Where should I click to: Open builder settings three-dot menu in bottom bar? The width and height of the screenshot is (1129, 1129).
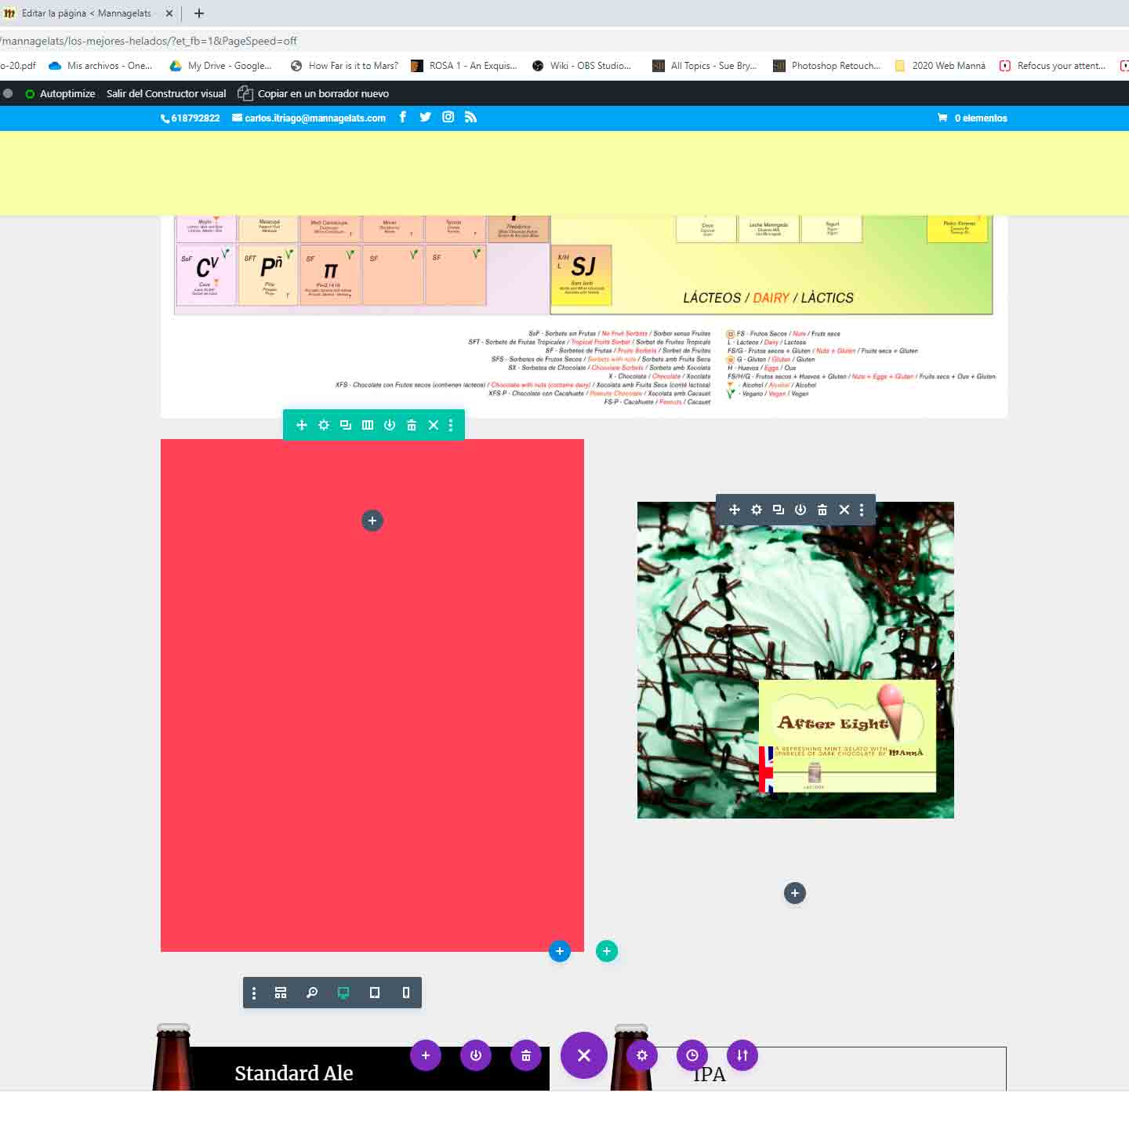coord(254,993)
